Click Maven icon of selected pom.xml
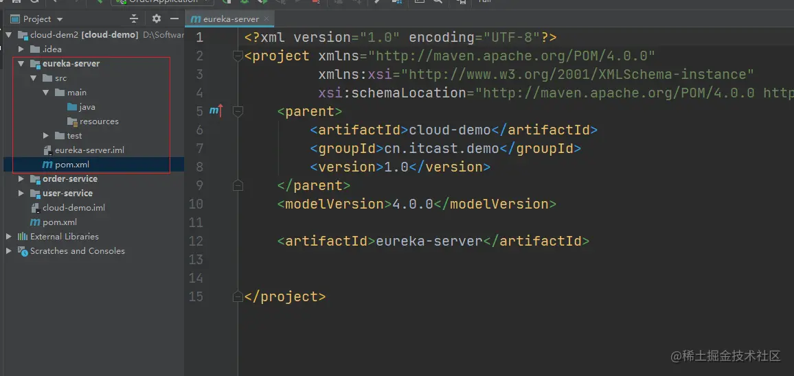Image resolution: width=794 pixels, height=376 pixels. (x=47, y=165)
